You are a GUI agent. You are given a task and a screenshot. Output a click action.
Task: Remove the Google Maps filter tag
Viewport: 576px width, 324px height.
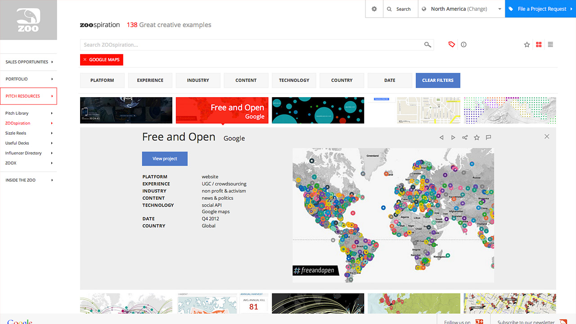click(x=85, y=59)
